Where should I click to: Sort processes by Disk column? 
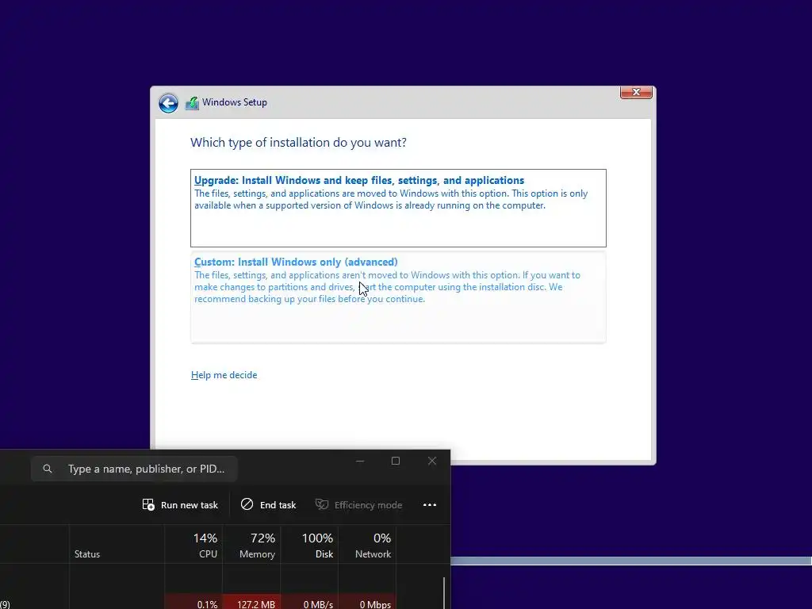pos(310,544)
